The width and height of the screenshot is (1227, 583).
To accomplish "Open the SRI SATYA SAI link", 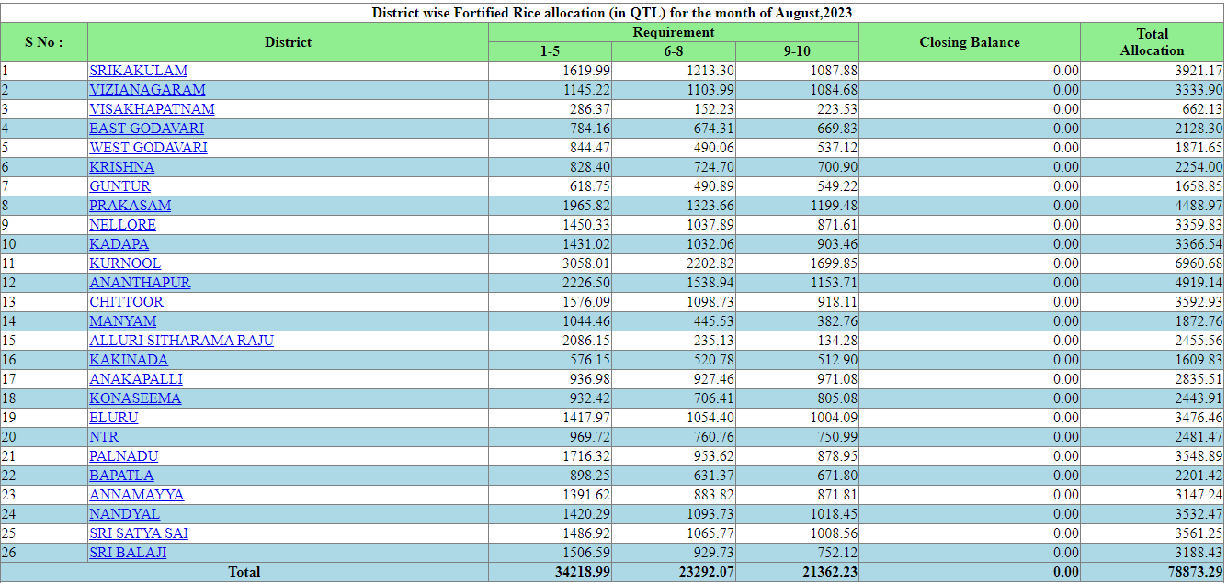I will (139, 533).
